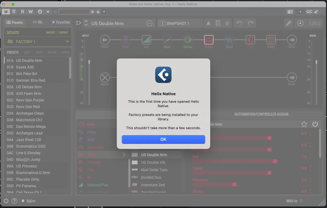Click the redo arrow icon
The image size is (327, 208).
pos(251,23)
